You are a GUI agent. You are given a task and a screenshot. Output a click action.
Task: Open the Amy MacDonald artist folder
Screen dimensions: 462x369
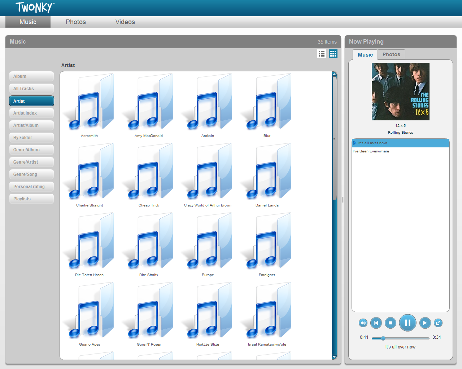pyautogui.click(x=149, y=105)
